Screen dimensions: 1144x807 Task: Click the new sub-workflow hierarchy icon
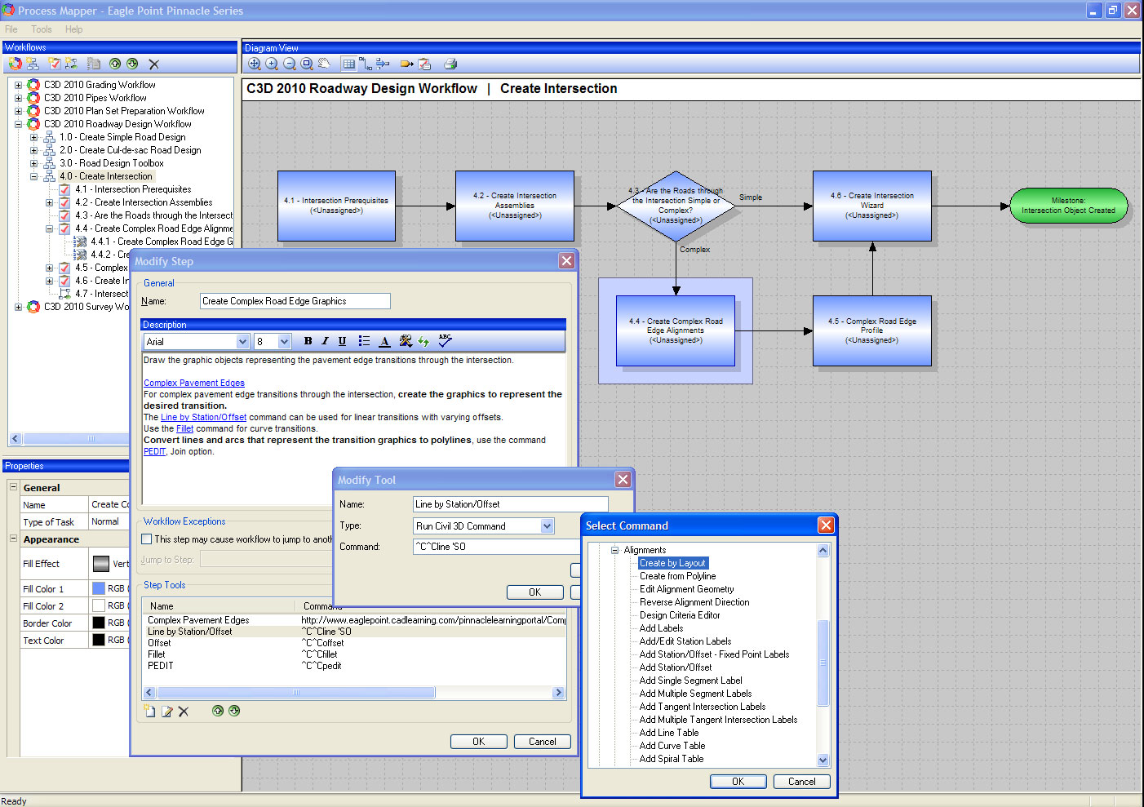coord(32,64)
